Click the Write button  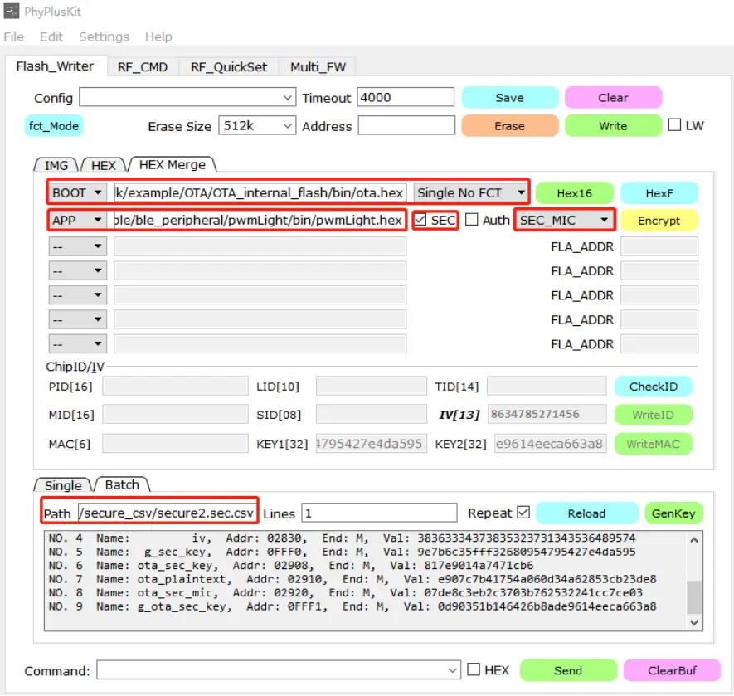tap(613, 126)
